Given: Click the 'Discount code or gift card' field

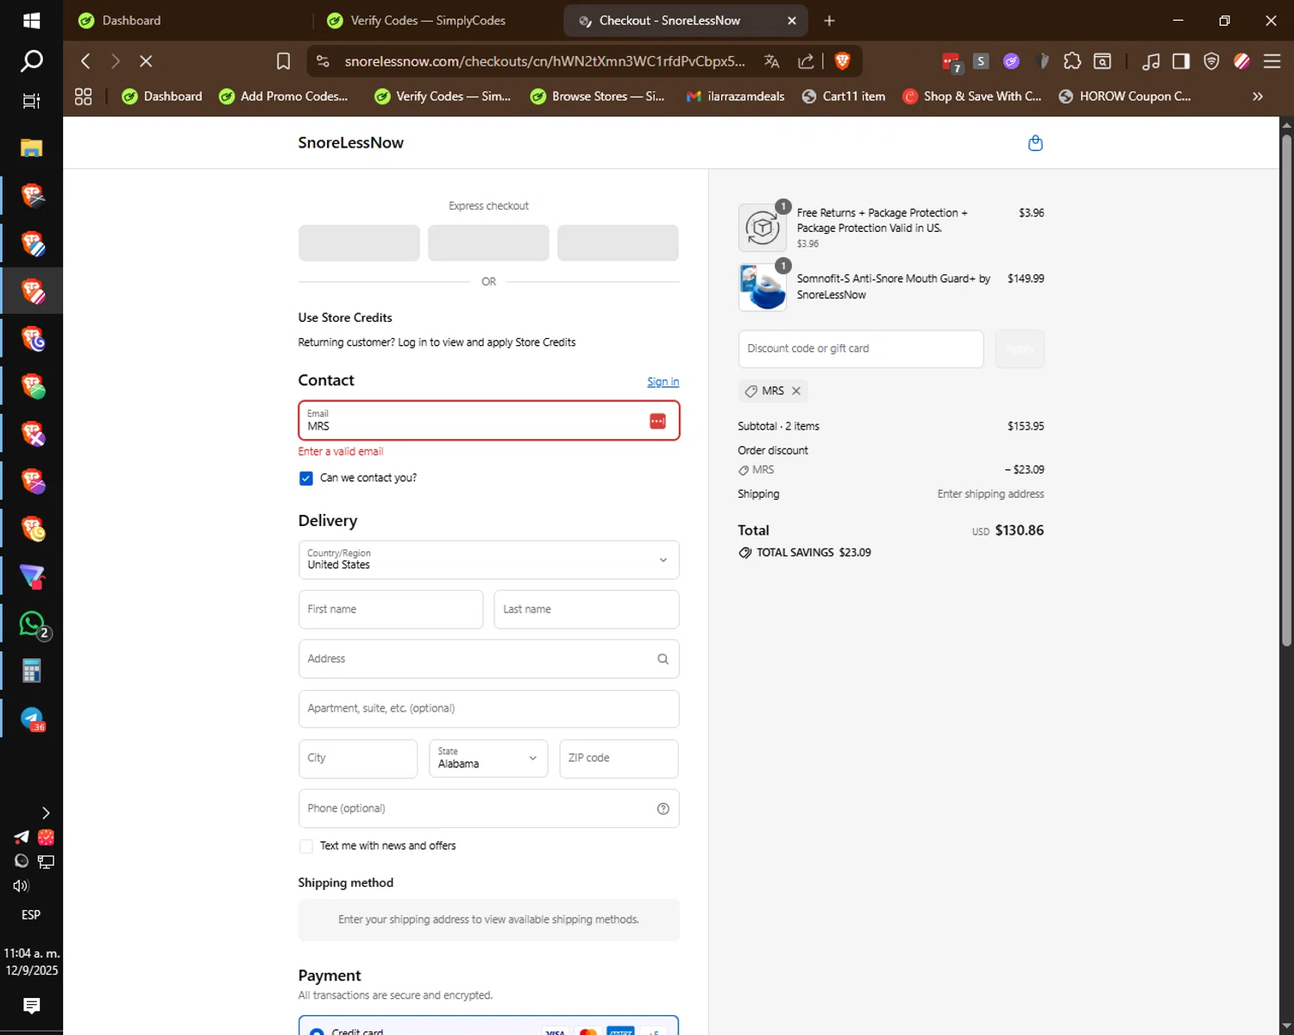Looking at the screenshot, I should [x=860, y=349].
